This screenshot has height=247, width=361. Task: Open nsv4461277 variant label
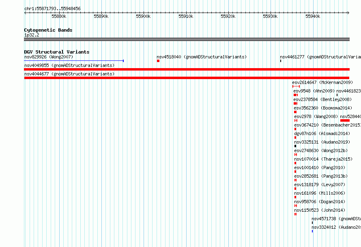pos(320,57)
